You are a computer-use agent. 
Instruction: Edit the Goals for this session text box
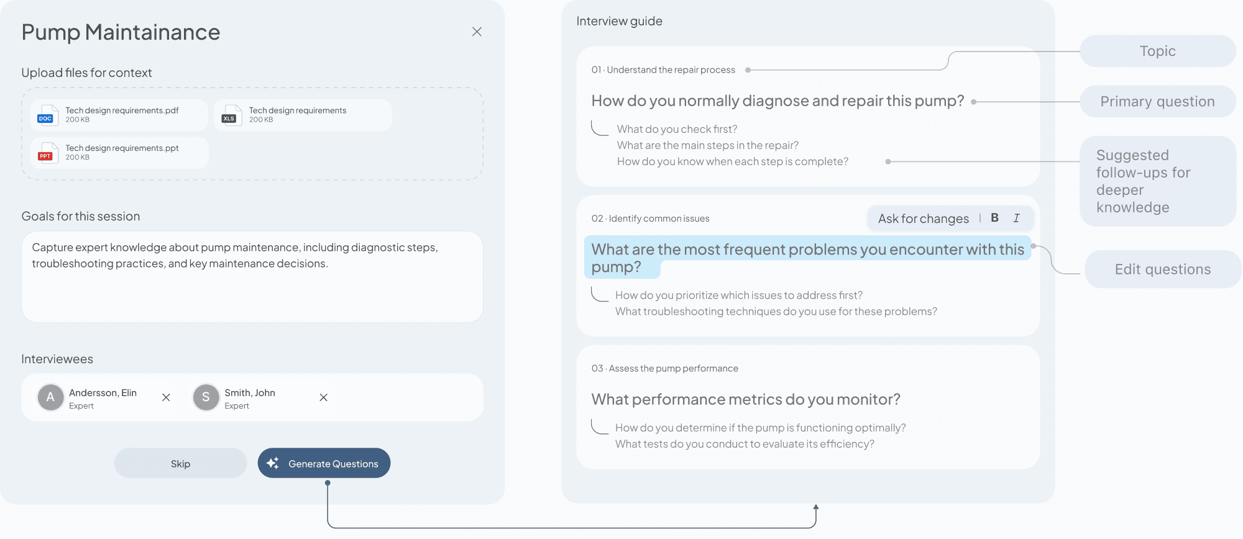(252, 277)
